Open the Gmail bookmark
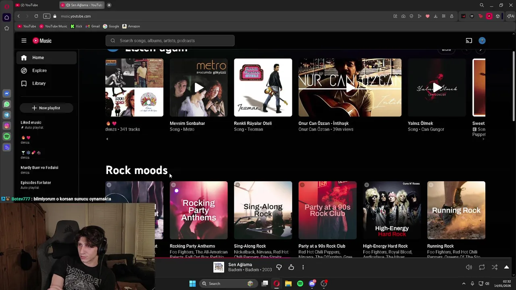The image size is (516, 290). [x=93, y=26]
